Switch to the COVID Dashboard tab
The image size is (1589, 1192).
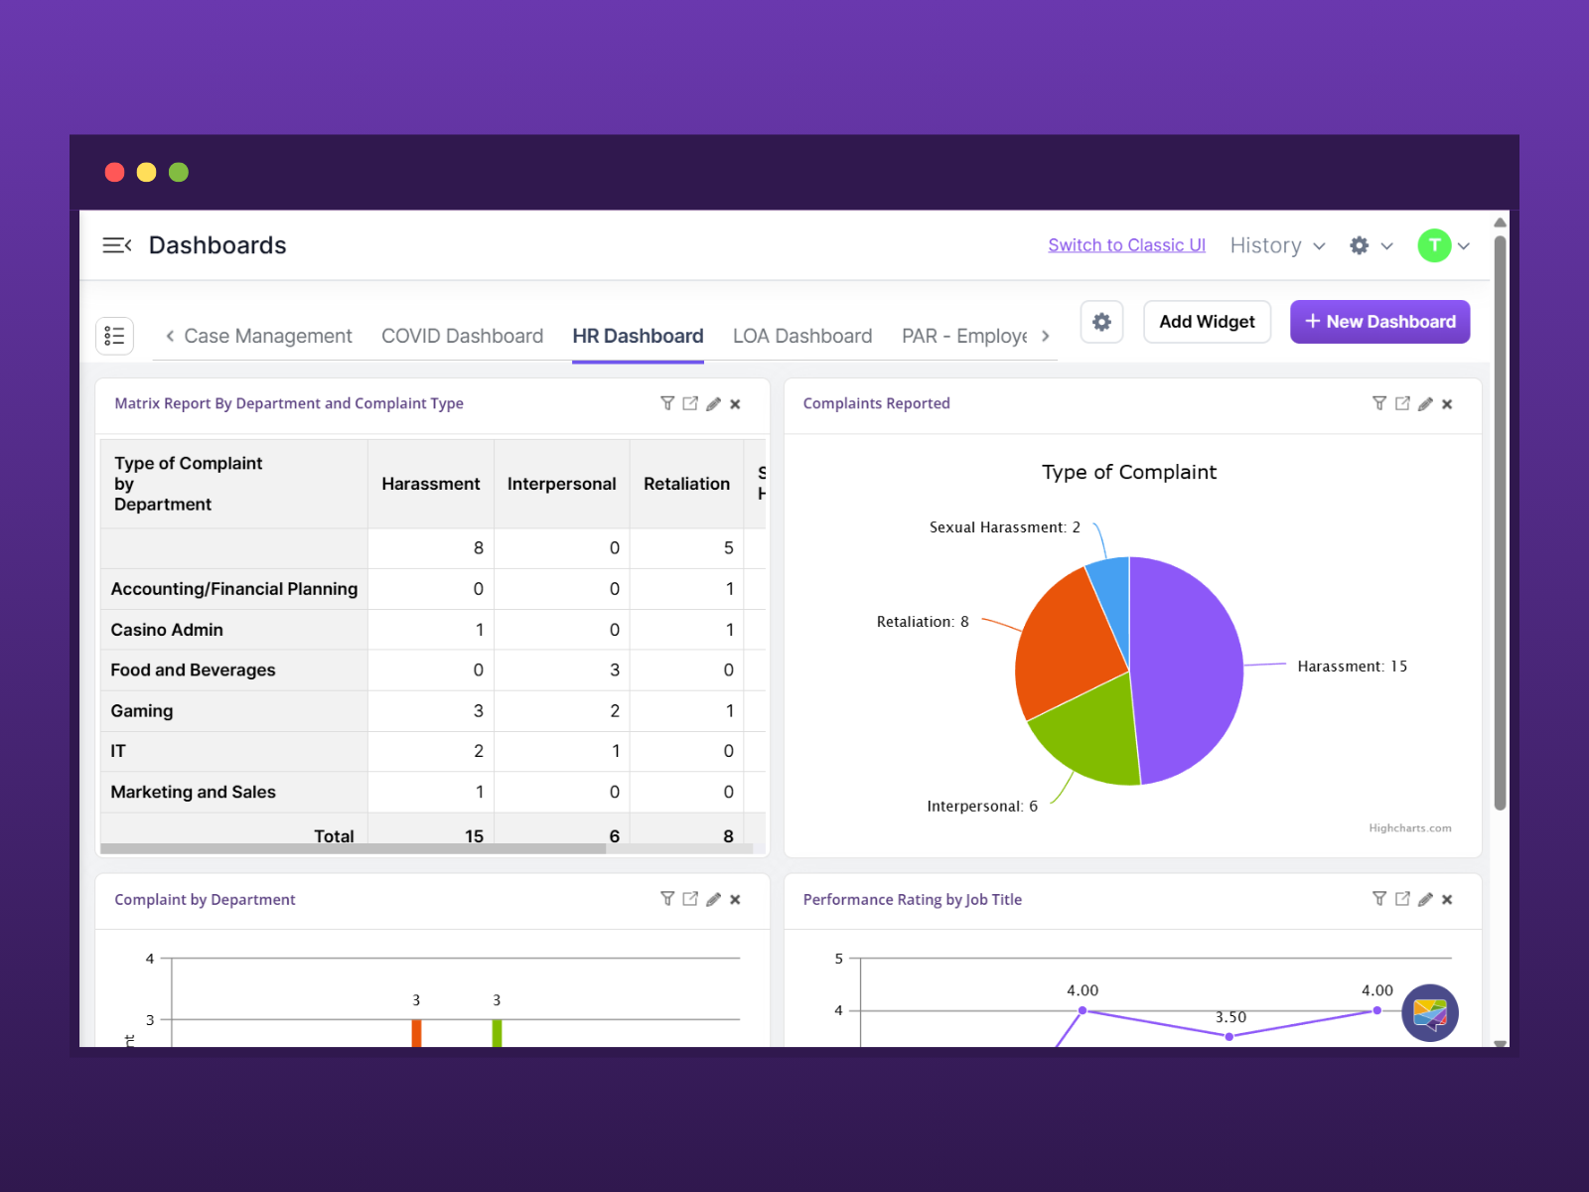[x=462, y=336]
